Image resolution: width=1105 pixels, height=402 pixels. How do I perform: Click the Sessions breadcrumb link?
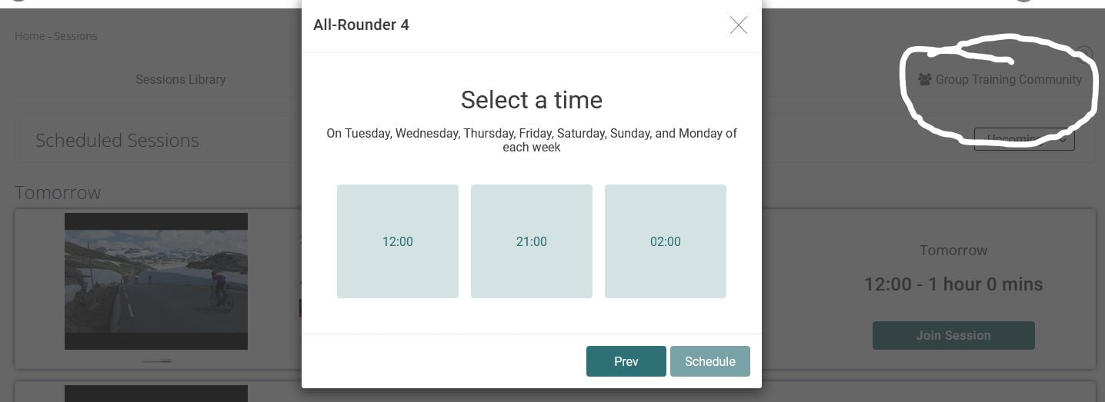click(x=75, y=36)
